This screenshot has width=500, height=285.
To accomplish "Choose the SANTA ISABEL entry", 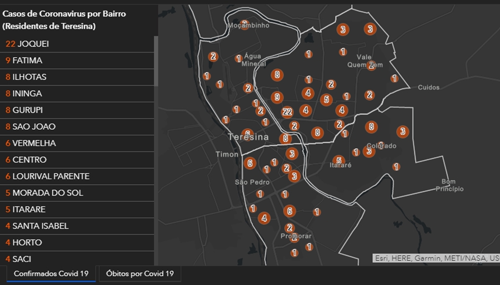I will [x=77, y=226].
